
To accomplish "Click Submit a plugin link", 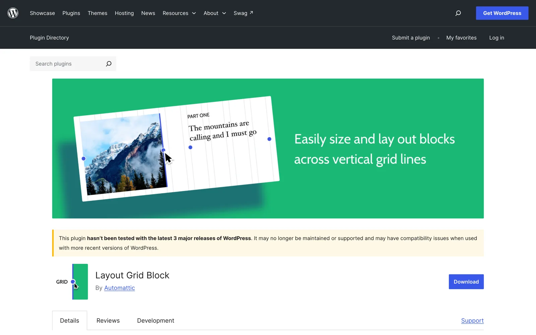I will [411, 38].
